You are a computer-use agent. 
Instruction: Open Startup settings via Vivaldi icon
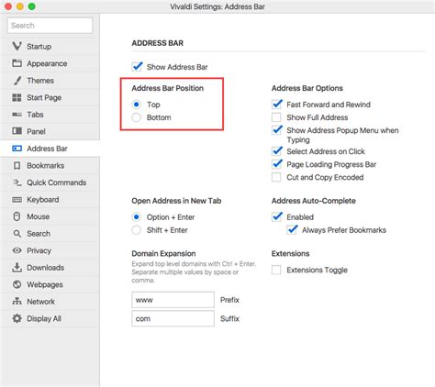[17, 46]
